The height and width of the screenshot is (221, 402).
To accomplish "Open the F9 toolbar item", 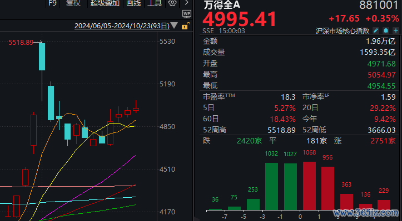I will pos(52,3).
